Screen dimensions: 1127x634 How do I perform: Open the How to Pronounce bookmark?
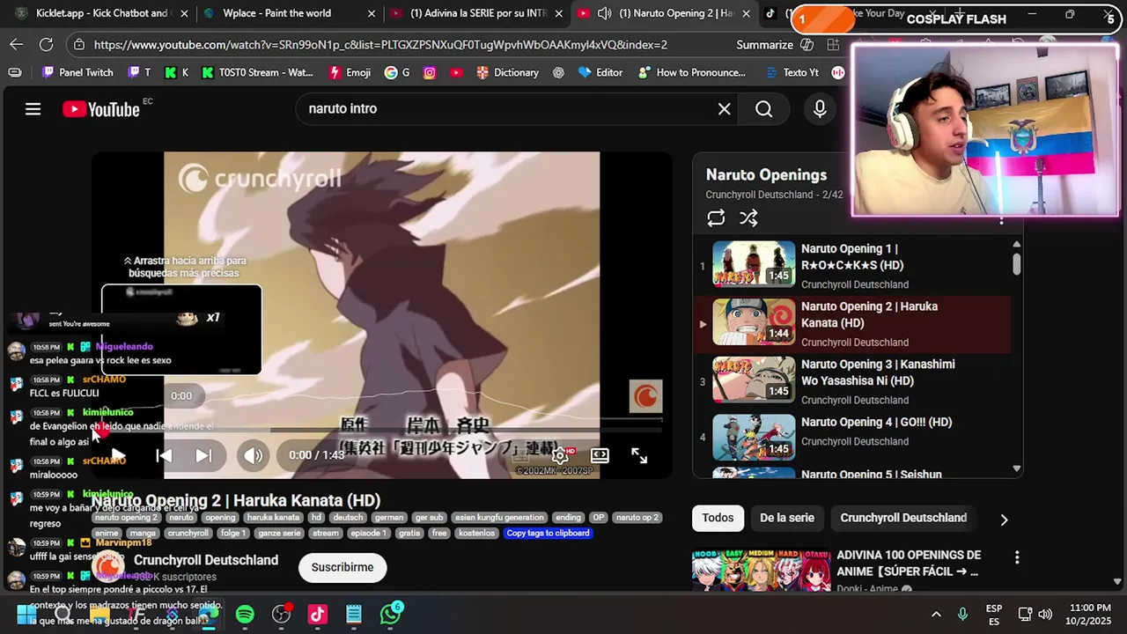click(691, 72)
